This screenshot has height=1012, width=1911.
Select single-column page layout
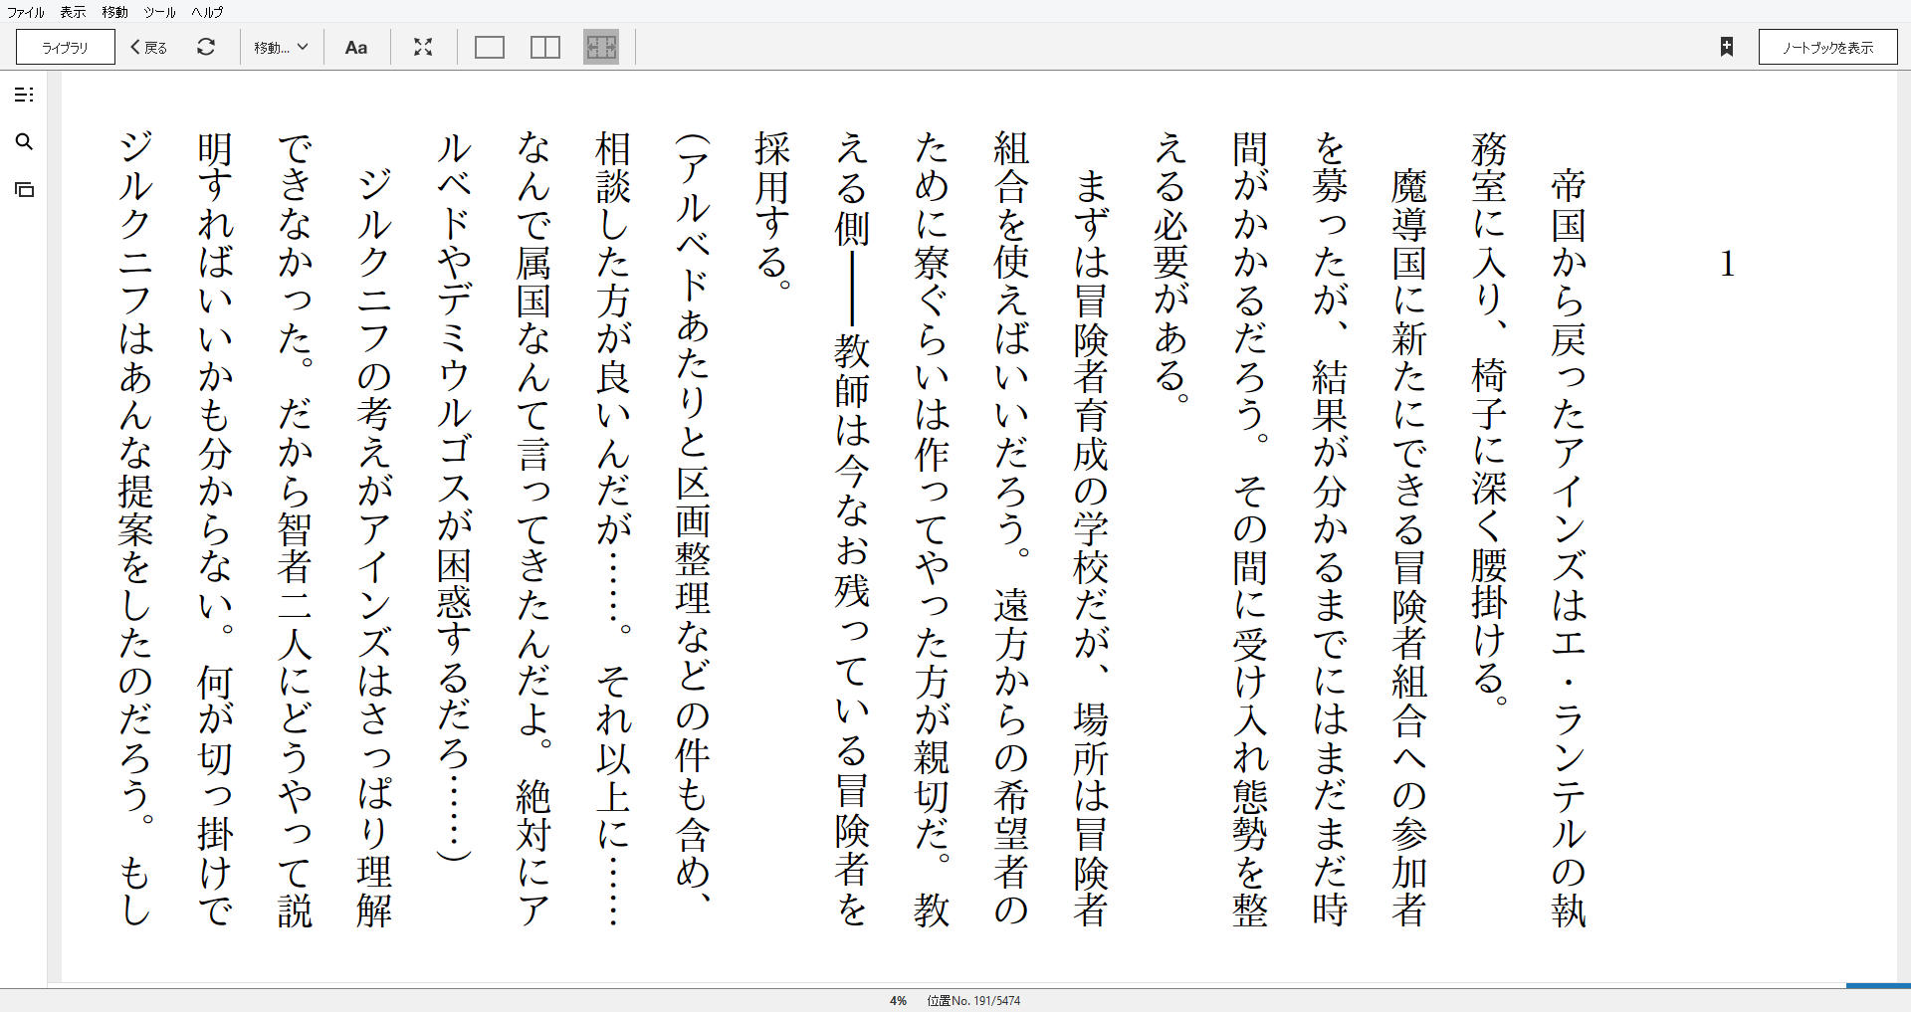click(x=490, y=47)
